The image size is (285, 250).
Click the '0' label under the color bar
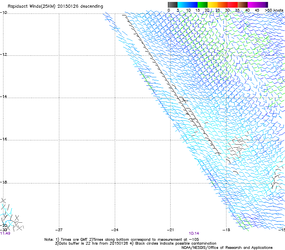169,10
